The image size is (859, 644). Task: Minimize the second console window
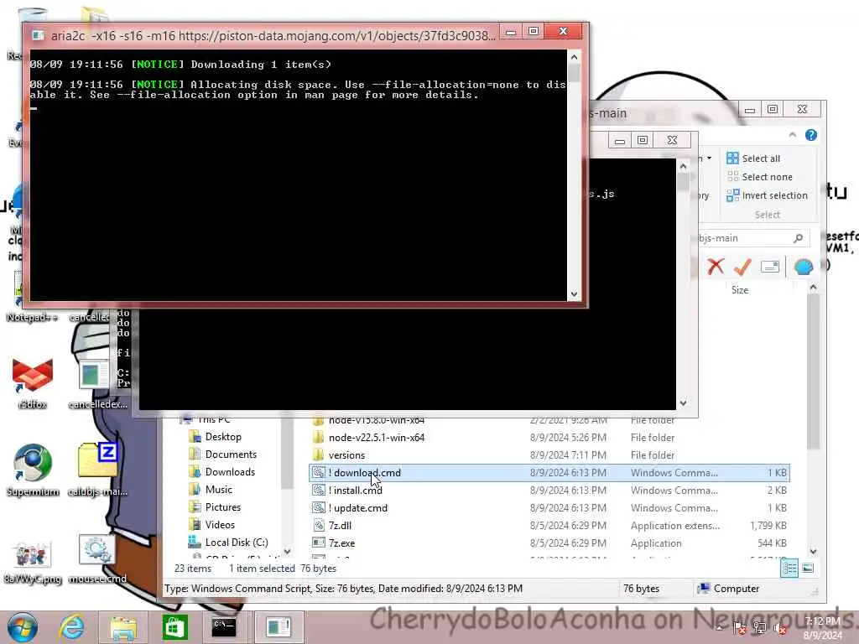tap(620, 141)
